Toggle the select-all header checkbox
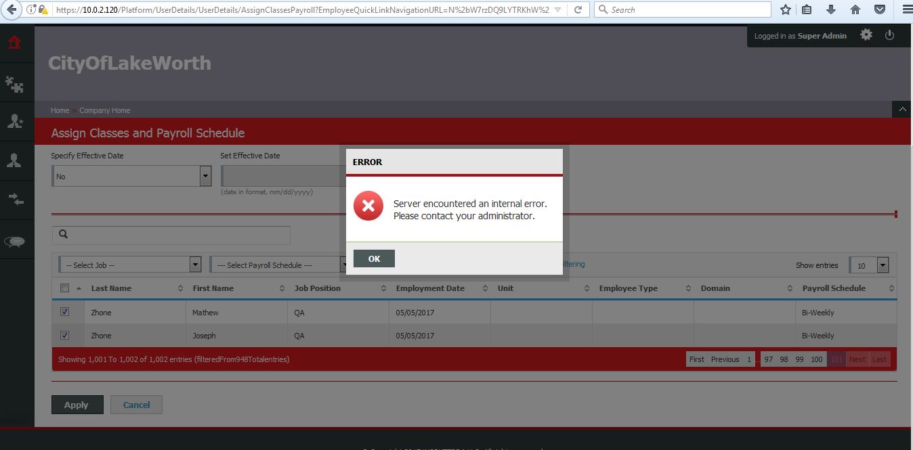913x450 pixels. pos(65,288)
